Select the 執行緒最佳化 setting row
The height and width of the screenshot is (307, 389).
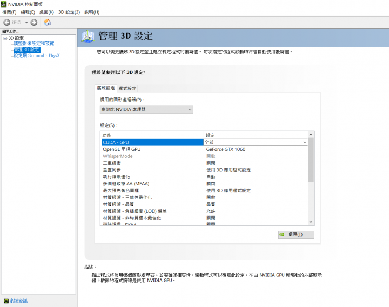pos(205,177)
